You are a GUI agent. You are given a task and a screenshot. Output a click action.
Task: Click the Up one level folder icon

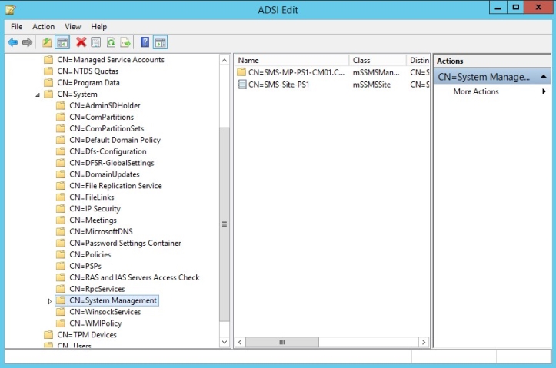click(48, 42)
